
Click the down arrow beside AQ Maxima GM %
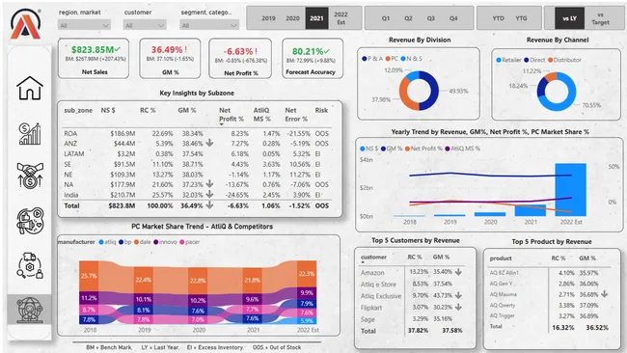[604, 294]
